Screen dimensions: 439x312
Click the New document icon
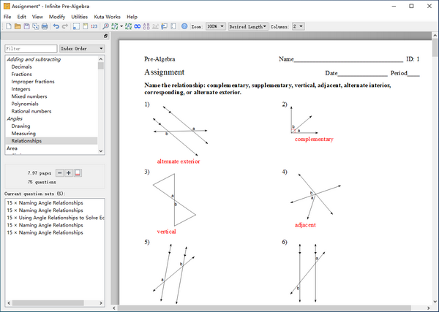7,26
